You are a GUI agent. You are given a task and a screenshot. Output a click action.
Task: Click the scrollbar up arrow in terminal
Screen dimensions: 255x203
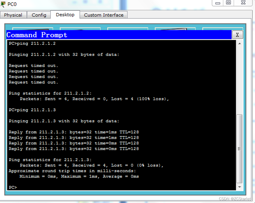click(240, 43)
